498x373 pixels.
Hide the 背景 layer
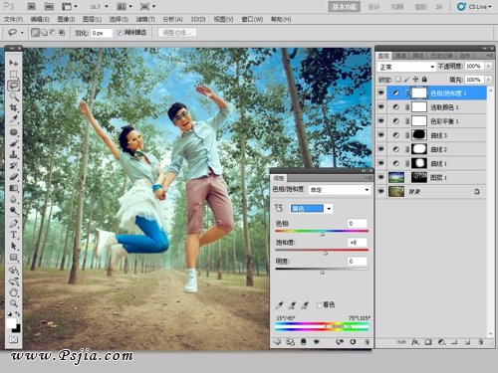pos(381,191)
